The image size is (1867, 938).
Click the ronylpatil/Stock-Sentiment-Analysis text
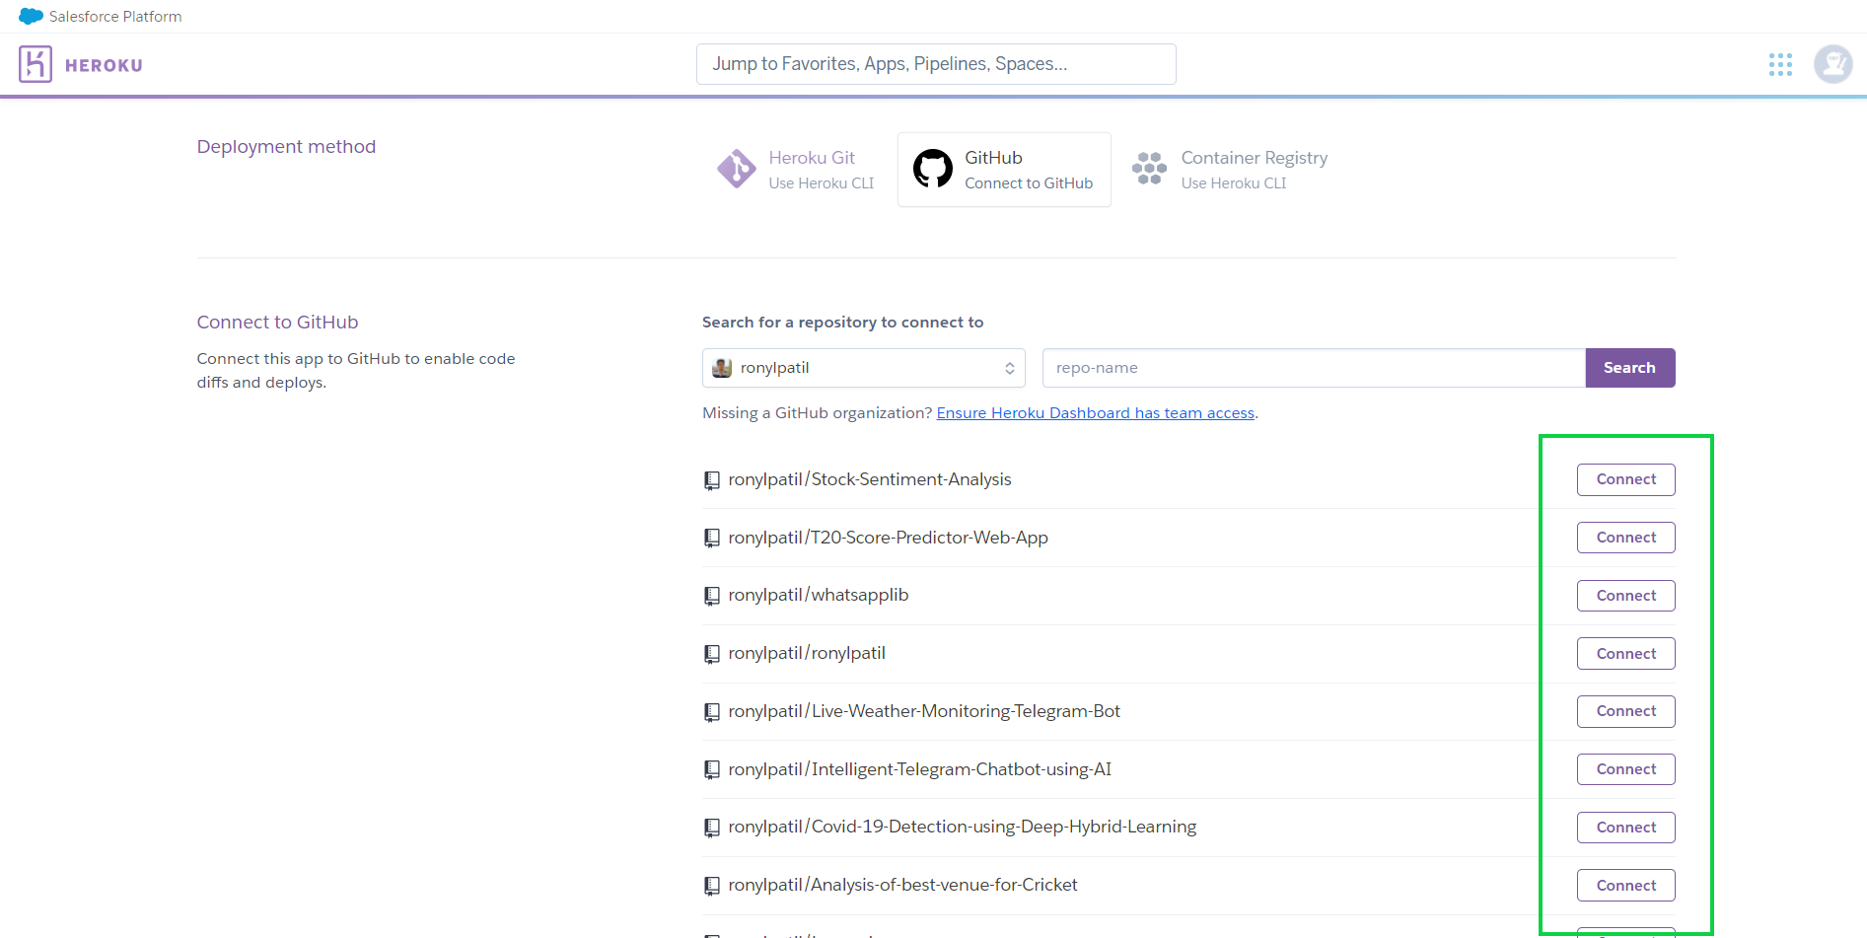pyautogui.click(x=870, y=479)
